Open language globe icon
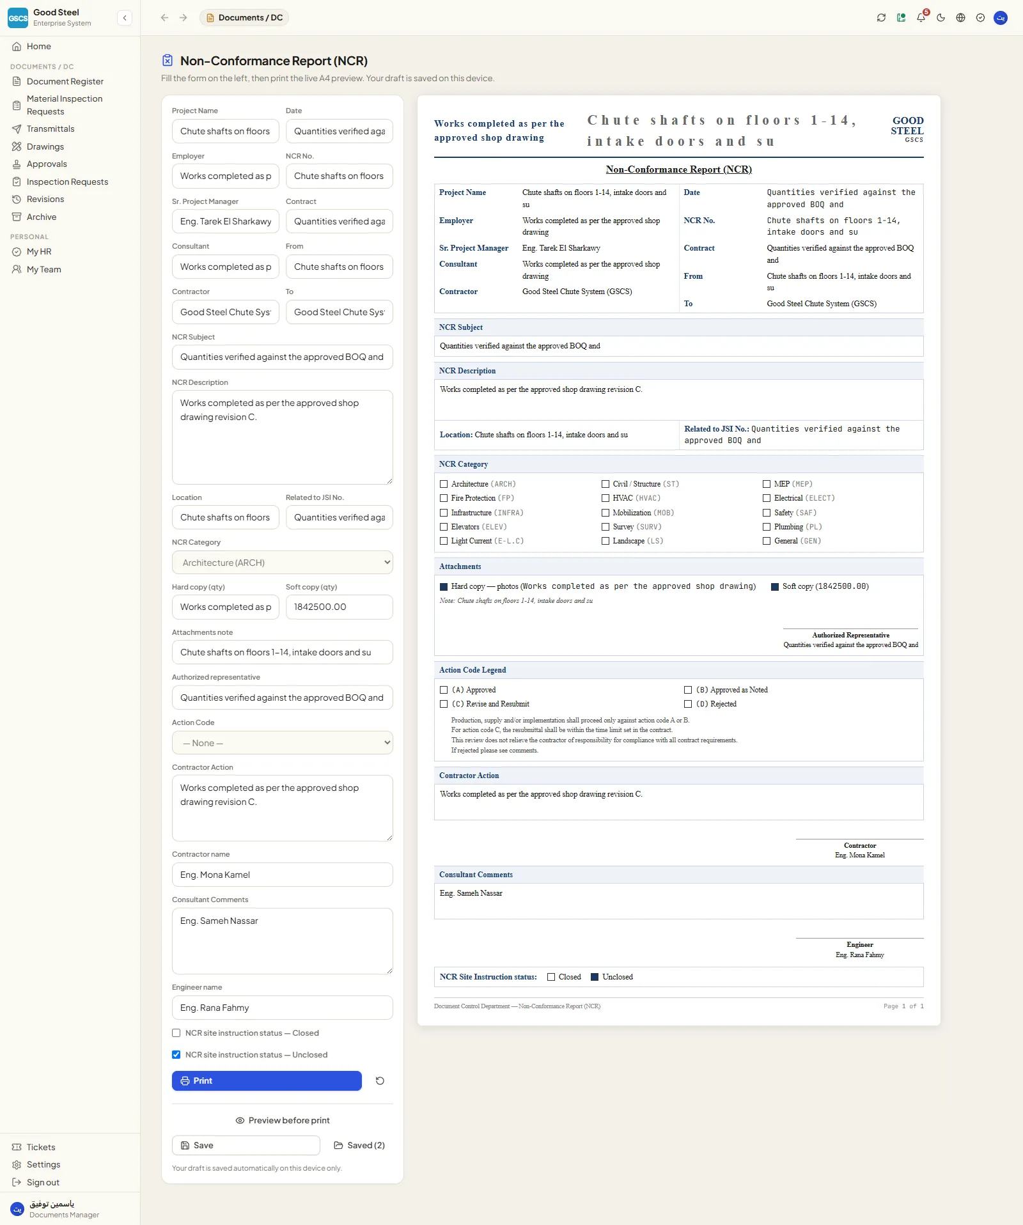 click(x=960, y=18)
